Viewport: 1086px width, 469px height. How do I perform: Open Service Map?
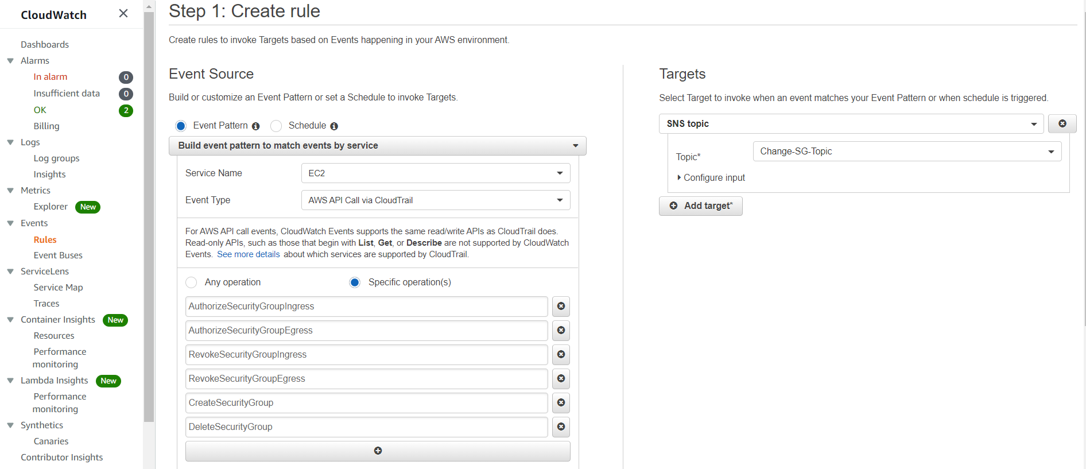click(58, 288)
